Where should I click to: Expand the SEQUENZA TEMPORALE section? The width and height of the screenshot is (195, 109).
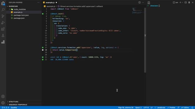[x=18, y=105]
